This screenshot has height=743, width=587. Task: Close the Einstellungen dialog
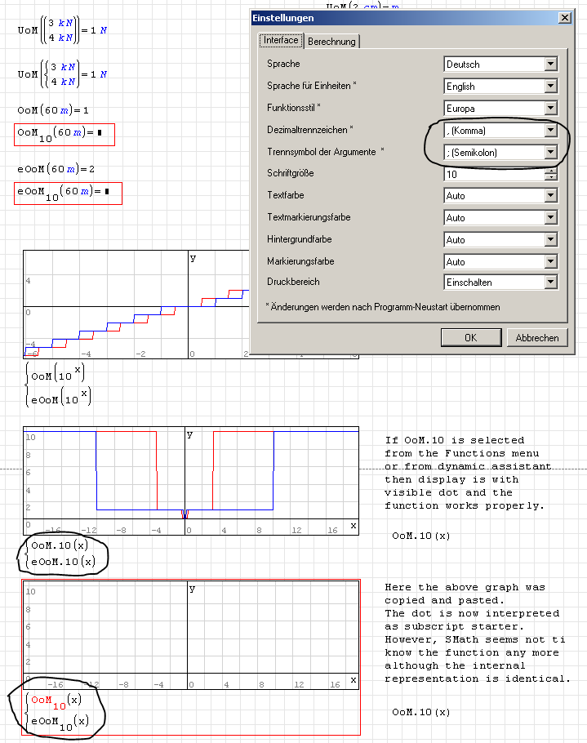(x=564, y=18)
